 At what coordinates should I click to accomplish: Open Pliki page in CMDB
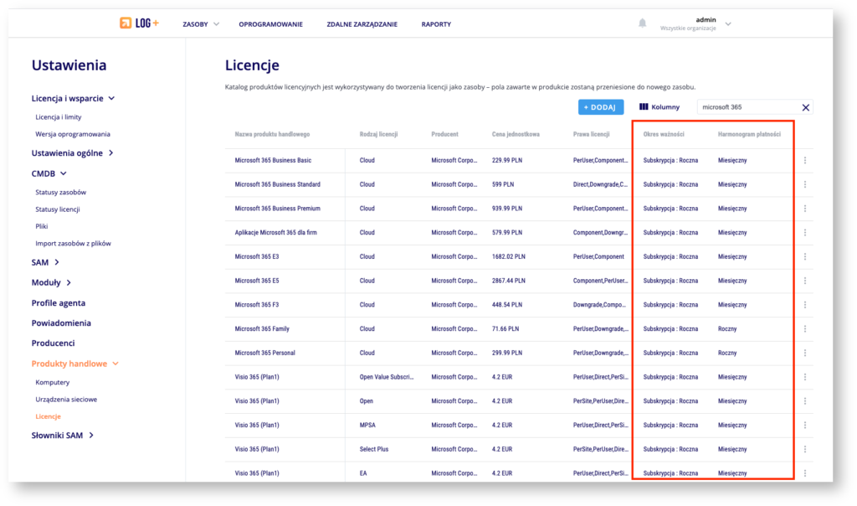point(42,226)
